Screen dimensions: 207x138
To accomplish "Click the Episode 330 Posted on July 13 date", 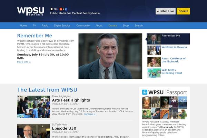I will click(65, 132).
